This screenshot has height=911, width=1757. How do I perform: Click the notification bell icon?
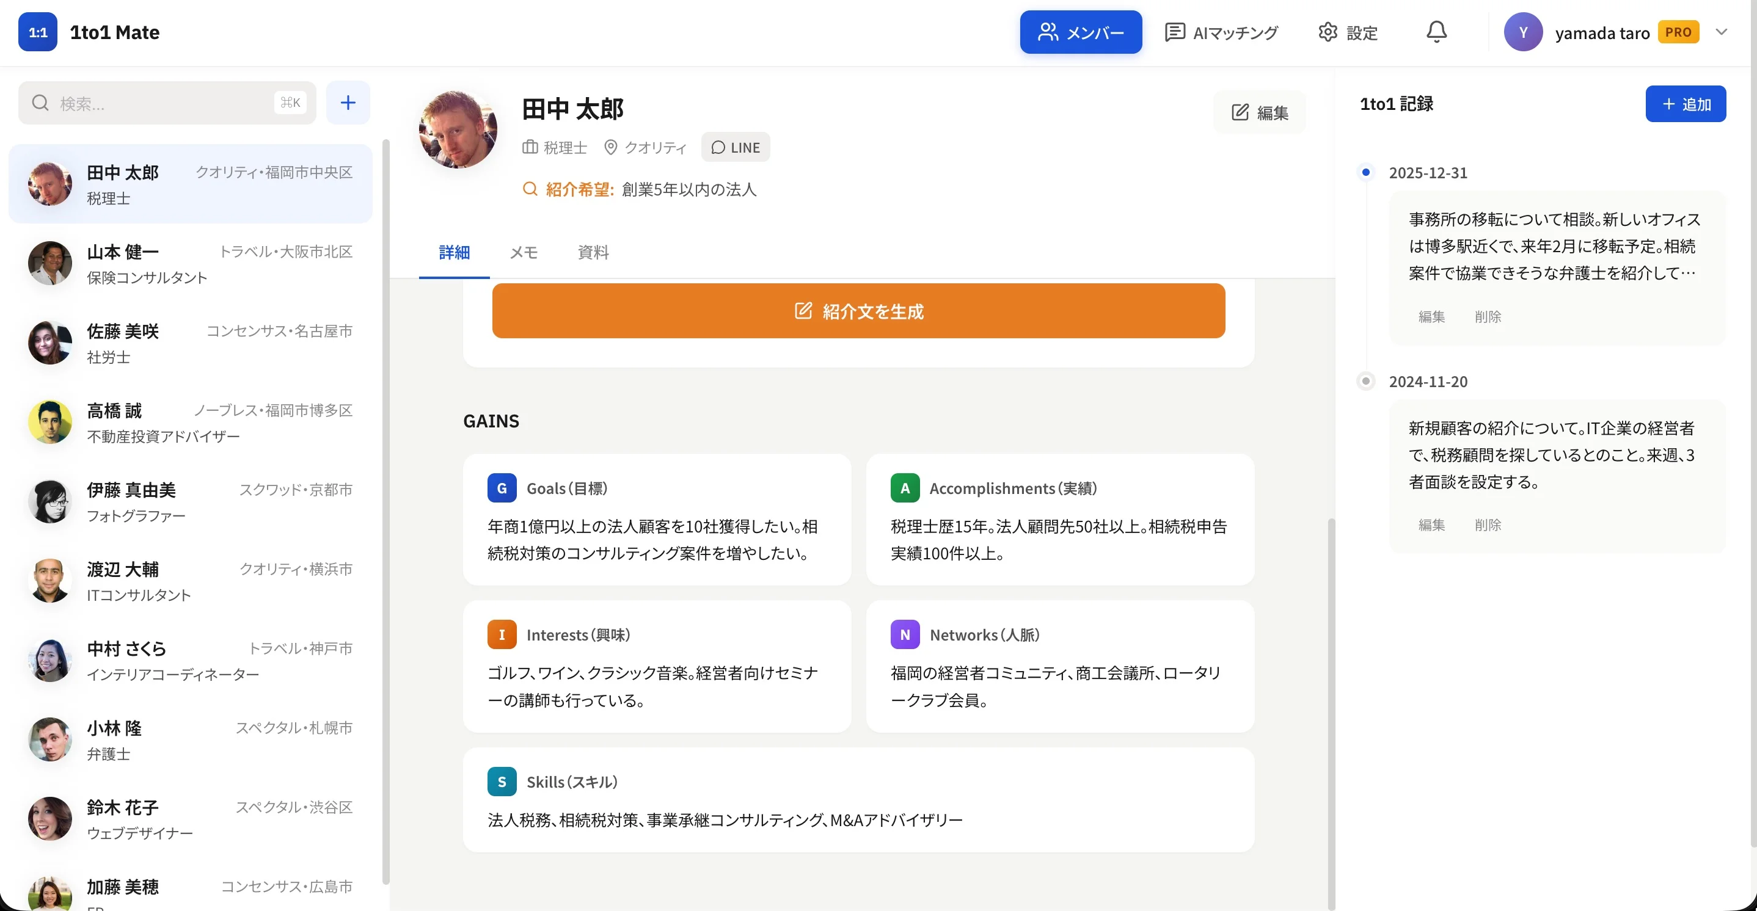pyautogui.click(x=1436, y=32)
